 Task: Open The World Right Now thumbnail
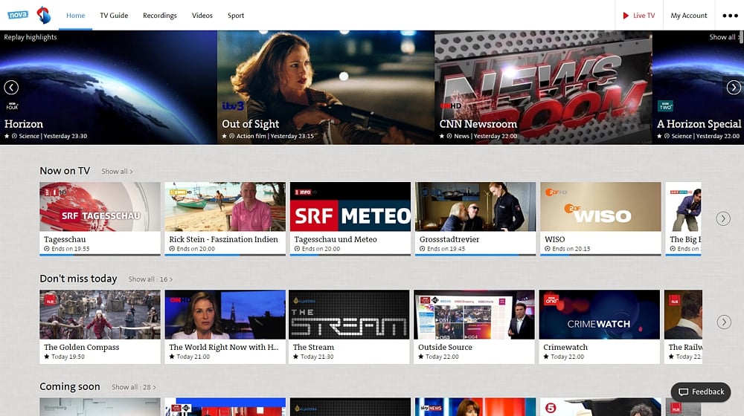coord(225,315)
